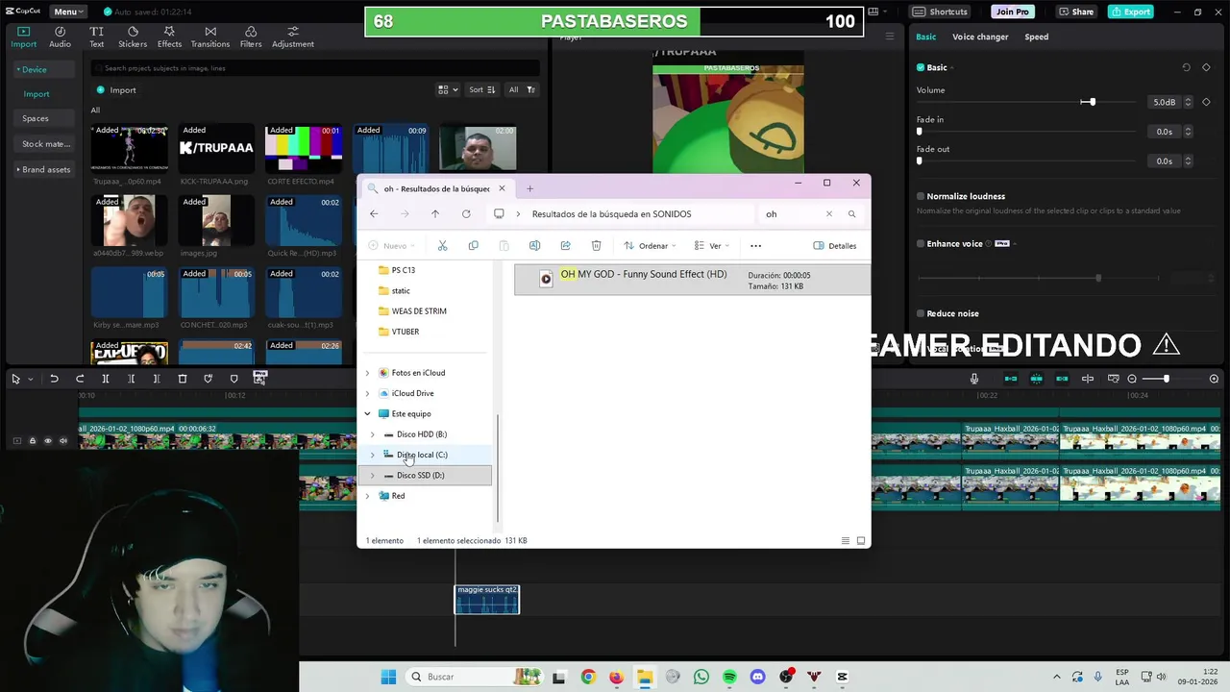Expand Fotos en iCloud tree node
The image size is (1230, 692).
pyautogui.click(x=367, y=373)
